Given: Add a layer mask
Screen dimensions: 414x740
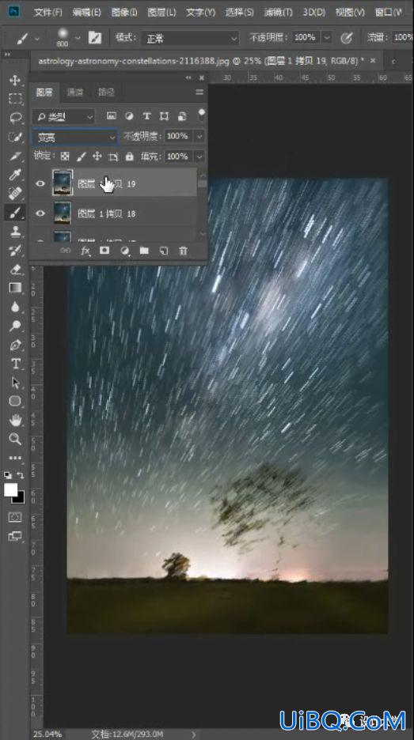Looking at the screenshot, I should click(104, 251).
